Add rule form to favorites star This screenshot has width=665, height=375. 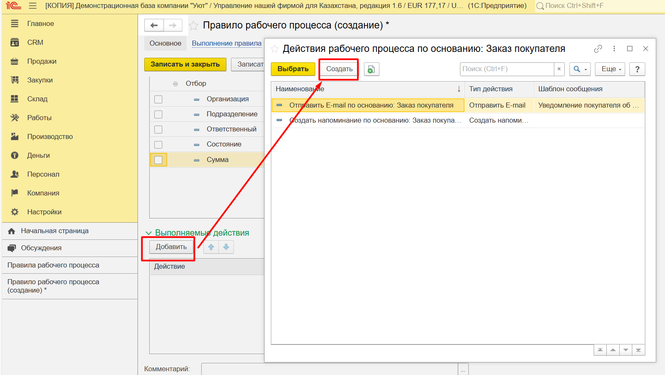click(193, 26)
